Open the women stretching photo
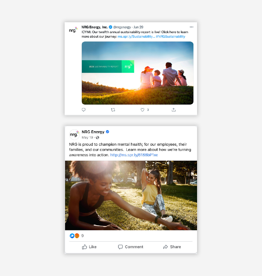 click(131, 195)
